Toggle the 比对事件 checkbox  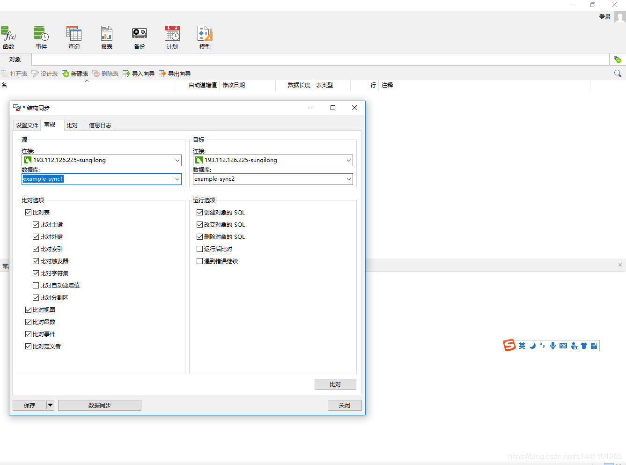(28, 334)
